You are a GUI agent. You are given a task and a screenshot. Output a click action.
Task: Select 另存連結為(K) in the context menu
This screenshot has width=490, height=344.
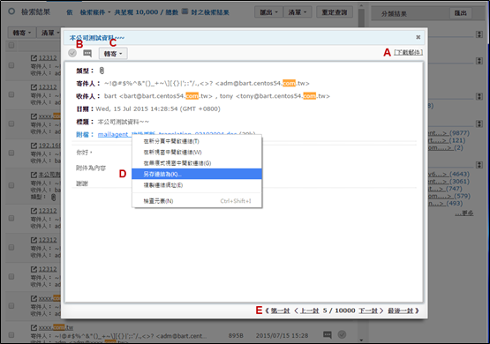(x=197, y=174)
